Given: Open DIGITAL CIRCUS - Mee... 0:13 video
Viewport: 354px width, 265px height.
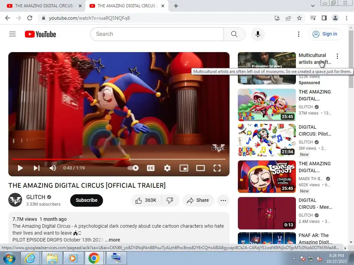Looking at the screenshot, I should [267, 213].
